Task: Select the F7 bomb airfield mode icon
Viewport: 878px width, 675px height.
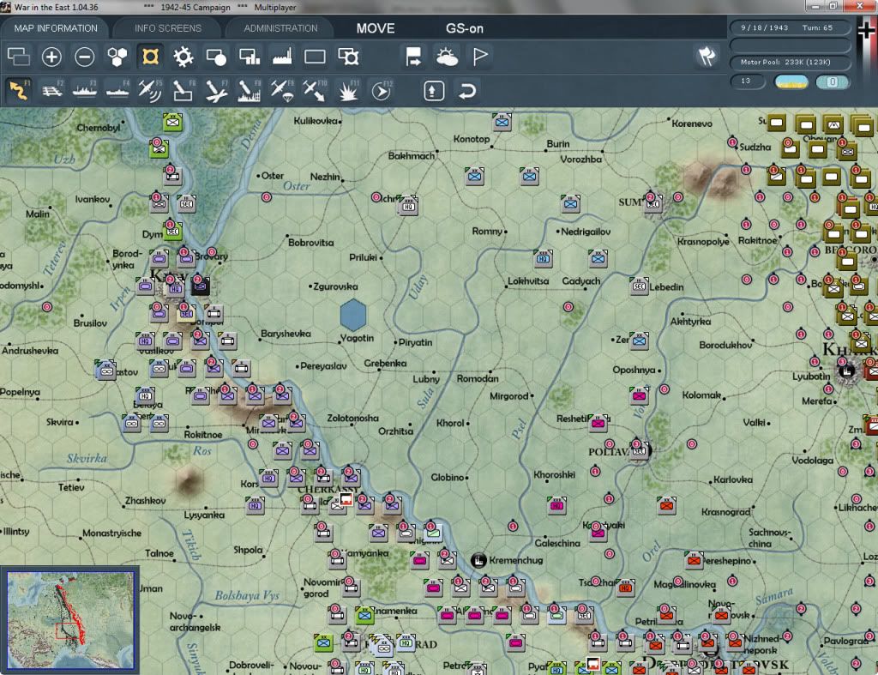Action: (x=216, y=90)
